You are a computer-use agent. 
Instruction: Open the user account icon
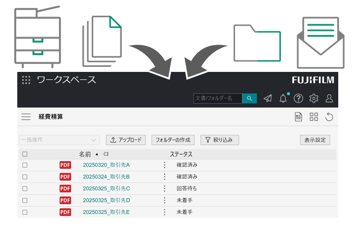329,98
